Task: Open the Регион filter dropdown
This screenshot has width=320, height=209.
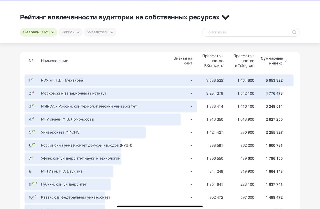Action: (71, 32)
